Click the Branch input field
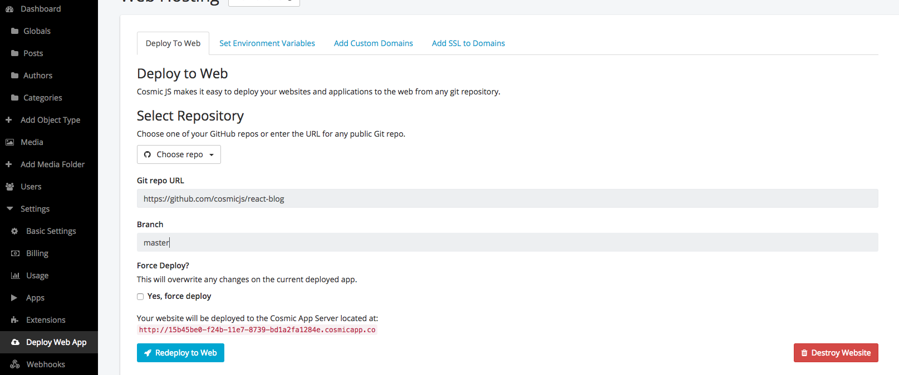The width and height of the screenshot is (899, 375). click(507, 242)
